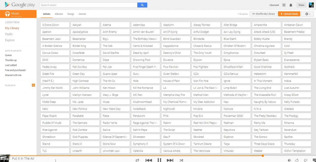This screenshot has width=316, height=162.
Task: Click the now-playing album art thumbnail
Action: (x=5, y=158)
